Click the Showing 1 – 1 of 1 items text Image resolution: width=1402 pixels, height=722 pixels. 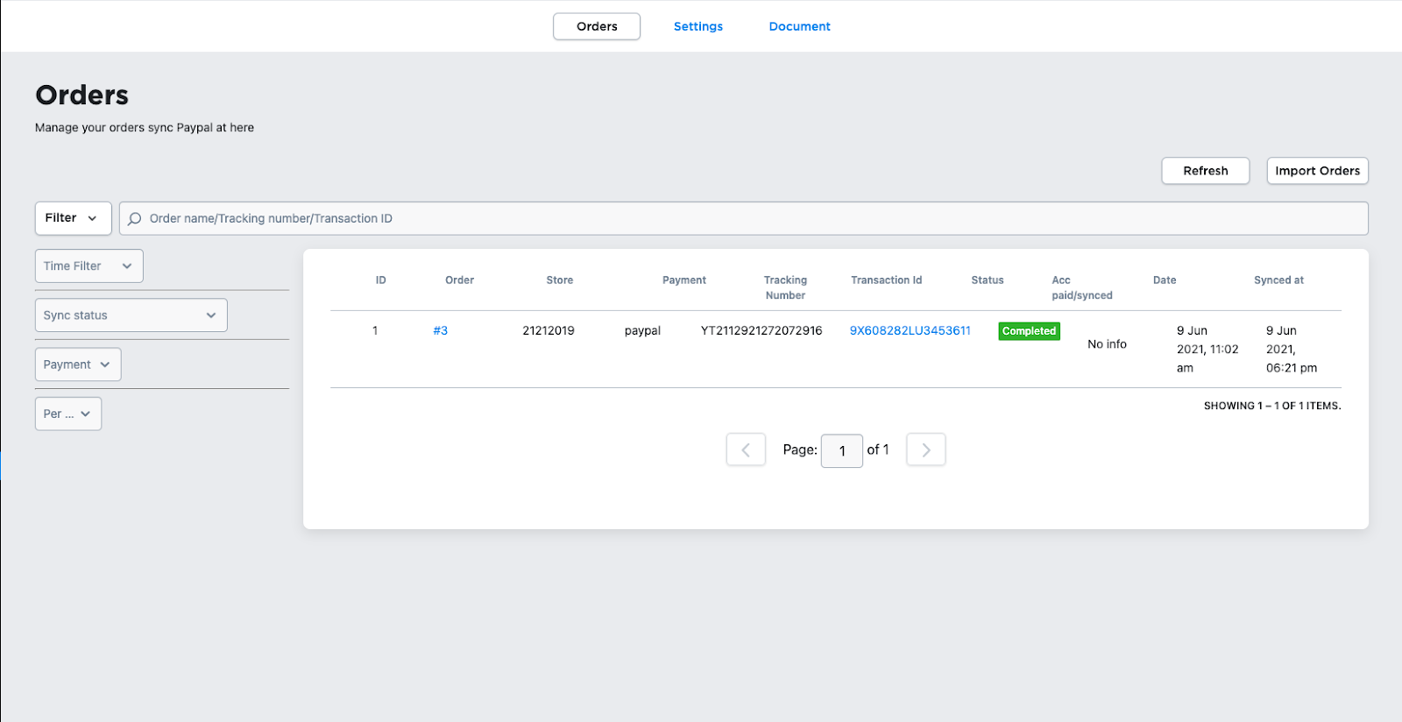[1272, 406]
